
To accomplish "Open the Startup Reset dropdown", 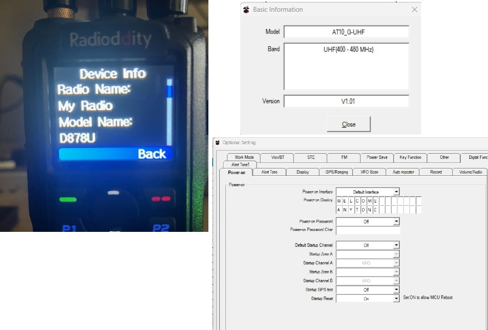I will [396, 299].
